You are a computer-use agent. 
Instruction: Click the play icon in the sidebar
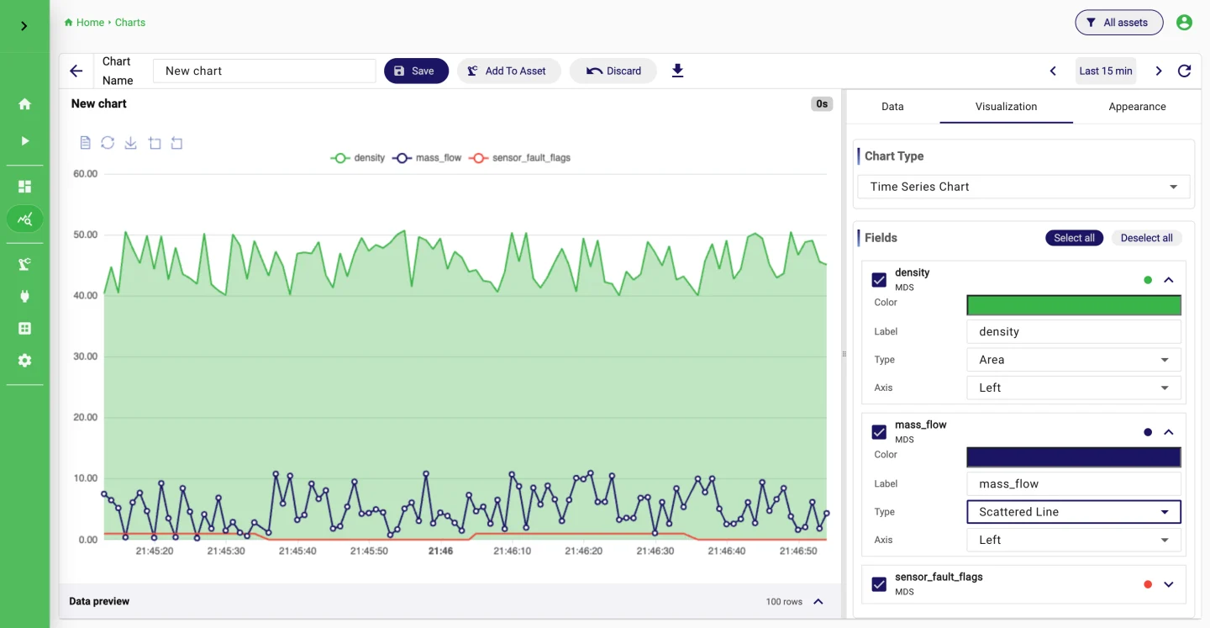[x=24, y=140]
